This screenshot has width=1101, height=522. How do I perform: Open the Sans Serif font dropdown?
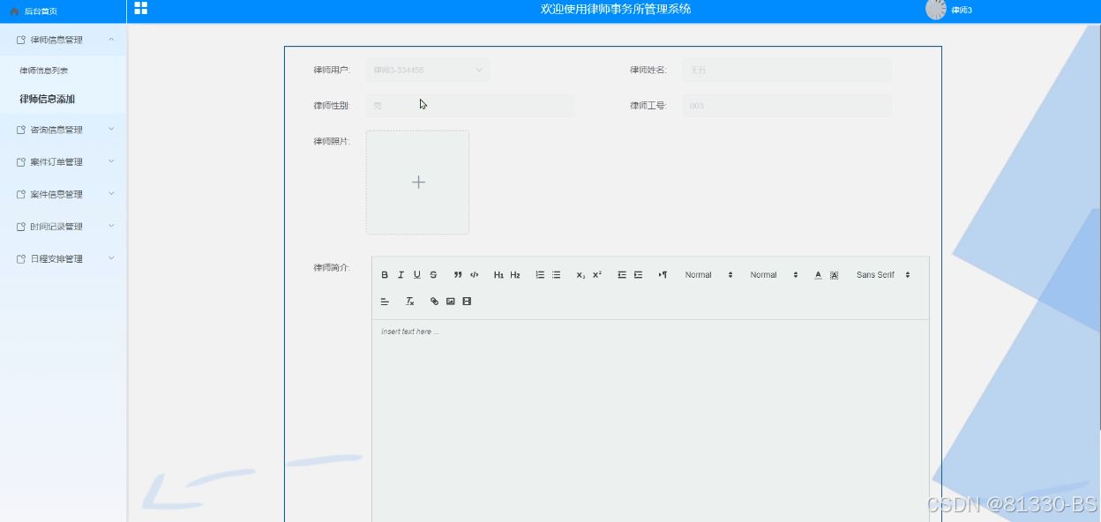(x=882, y=275)
